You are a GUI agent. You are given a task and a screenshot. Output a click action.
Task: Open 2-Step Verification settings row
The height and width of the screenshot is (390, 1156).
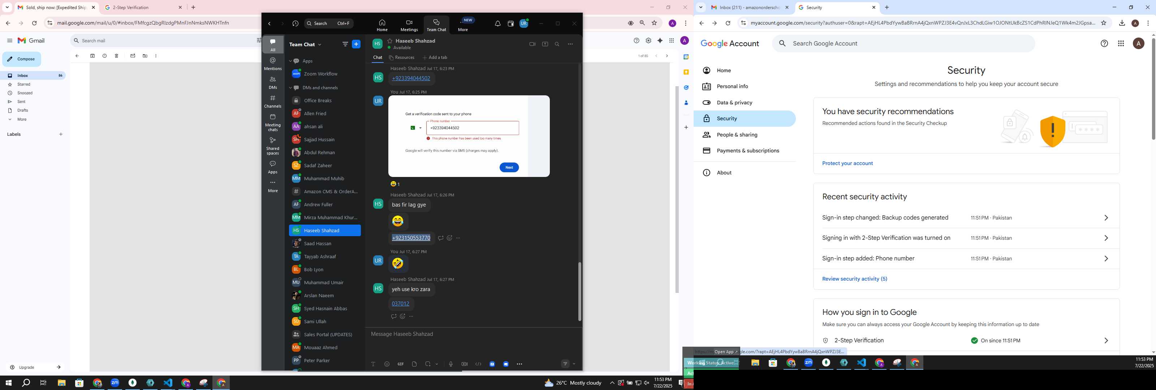click(x=966, y=341)
